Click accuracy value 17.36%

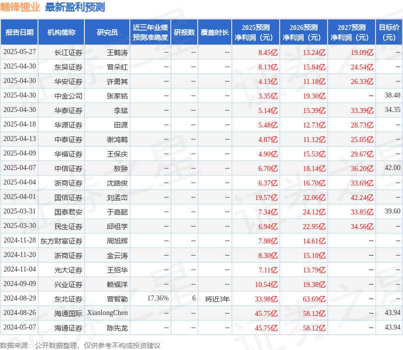(x=158, y=298)
